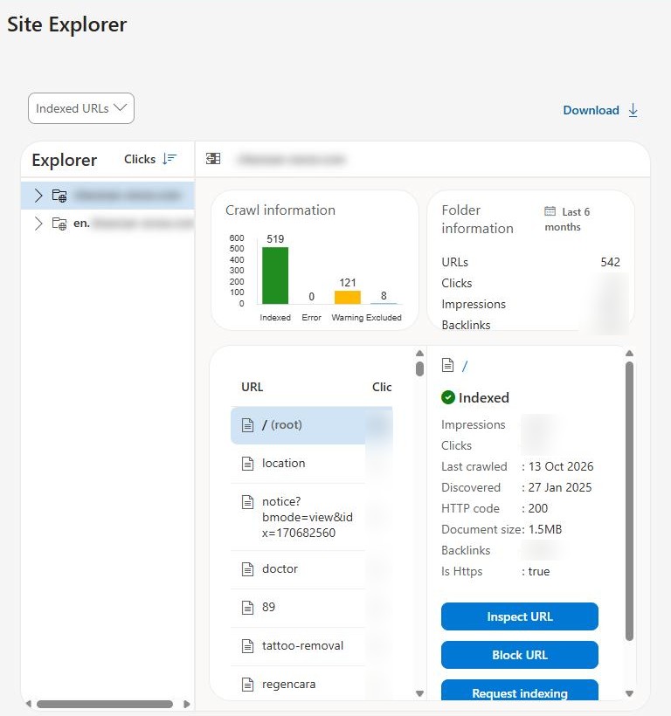Screen dimensions: 671x716
Task: Click the calendar icon beside Last 6 months
Action: point(550,211)
